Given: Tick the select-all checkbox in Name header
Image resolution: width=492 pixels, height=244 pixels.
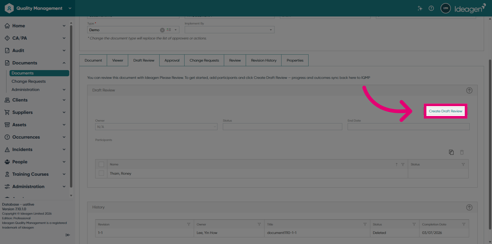Looking at the screenshot, I should 101,164.
